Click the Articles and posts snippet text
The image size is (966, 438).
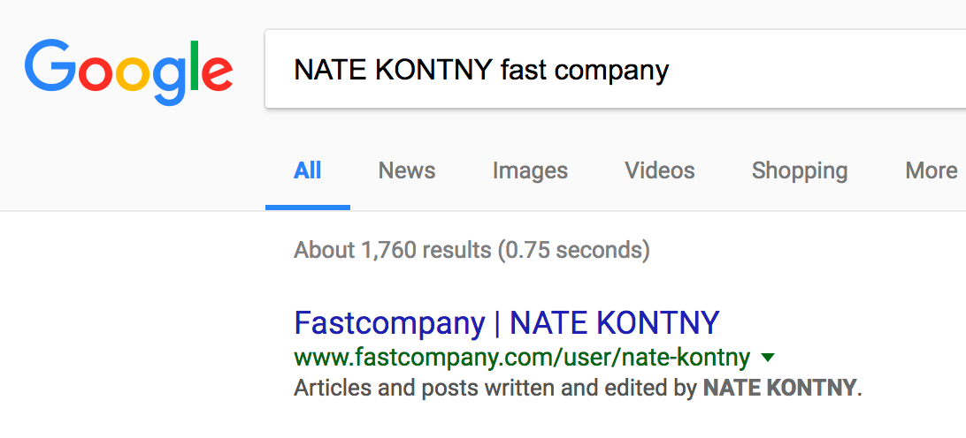[x=578, y=388]
